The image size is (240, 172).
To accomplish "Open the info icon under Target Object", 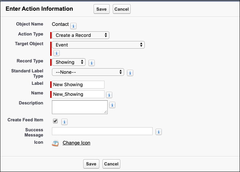I will (56, 53).
